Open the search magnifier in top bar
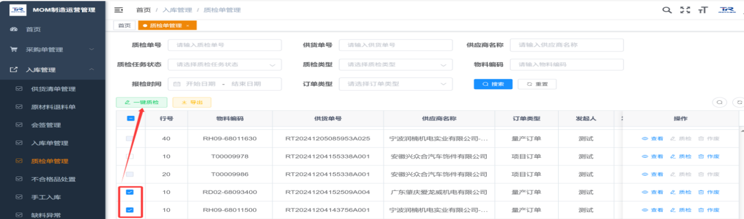This screenshot has width=744, height=219. (667, 10)
